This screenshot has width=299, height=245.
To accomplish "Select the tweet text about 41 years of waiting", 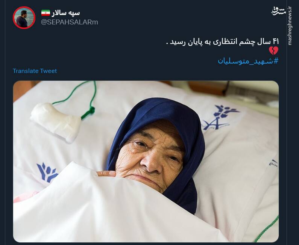I will pyautogui.click(x=223, y=42).
